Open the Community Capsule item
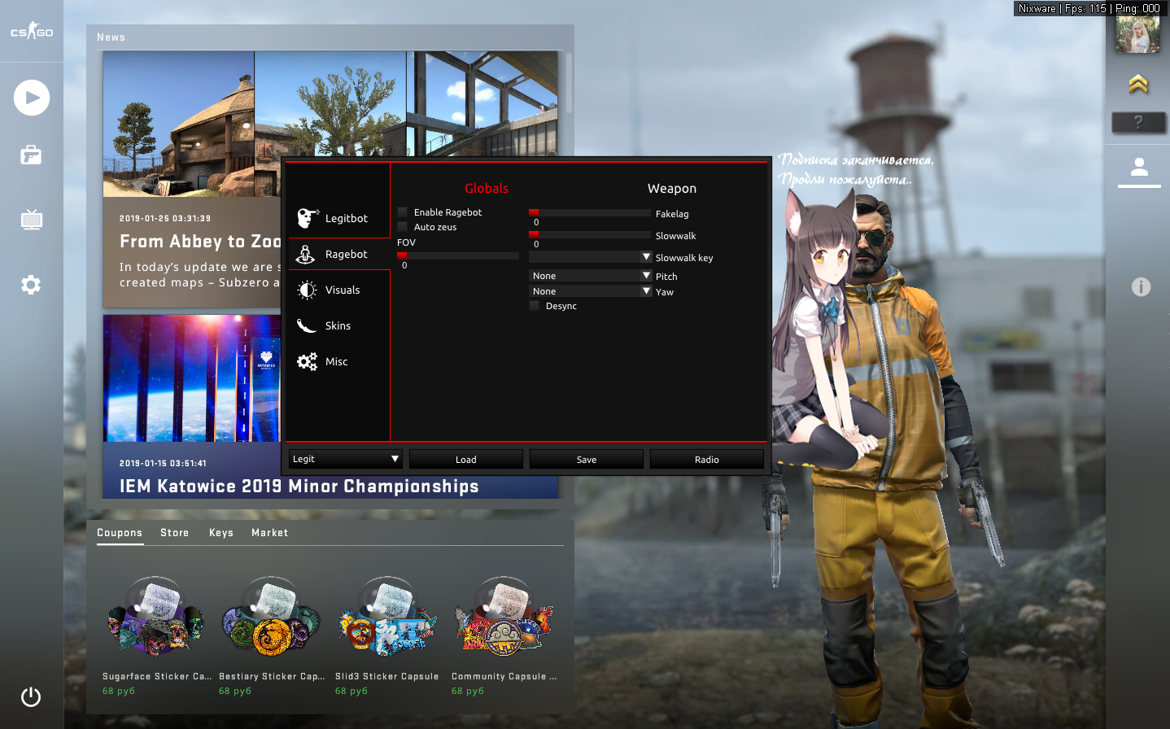The image size is (1170, 729). [504, 635]
